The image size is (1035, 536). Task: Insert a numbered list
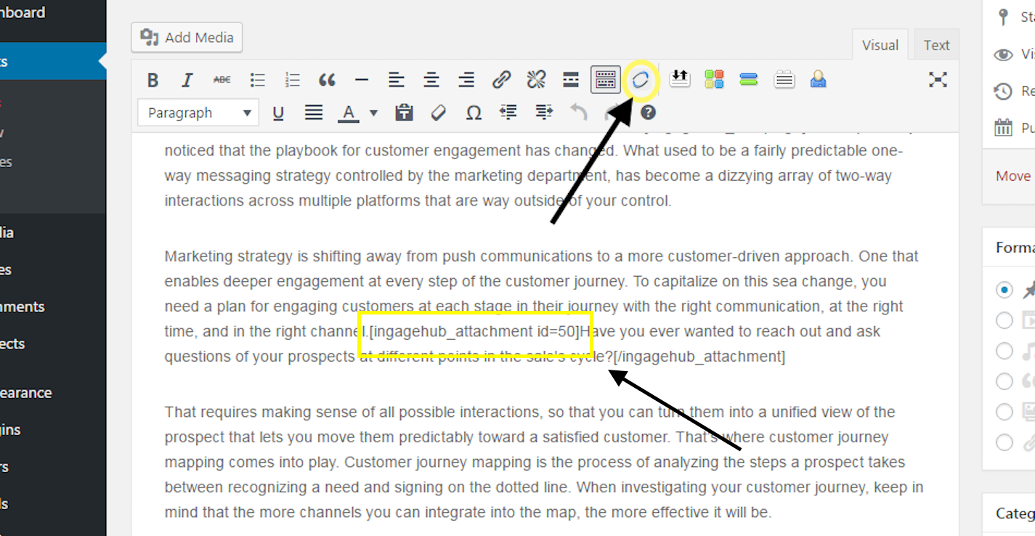click(x=292, y=80)
